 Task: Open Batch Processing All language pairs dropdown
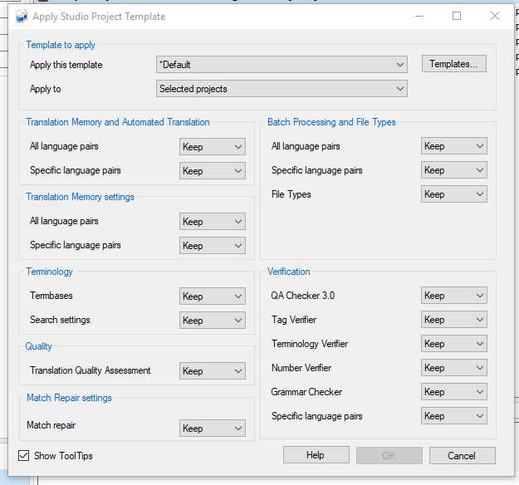coord(454,146)
